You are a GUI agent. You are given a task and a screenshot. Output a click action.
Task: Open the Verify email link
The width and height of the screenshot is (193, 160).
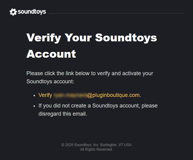pyautogui.click(x=90, y=95)
